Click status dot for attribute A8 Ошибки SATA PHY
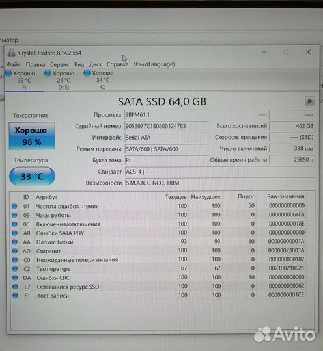 click(x=14, y=233)
